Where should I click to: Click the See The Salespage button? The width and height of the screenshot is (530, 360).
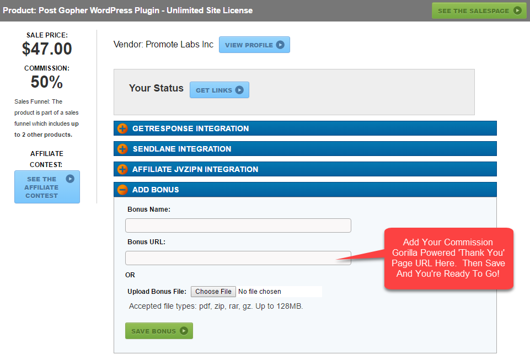pos(479,11)
